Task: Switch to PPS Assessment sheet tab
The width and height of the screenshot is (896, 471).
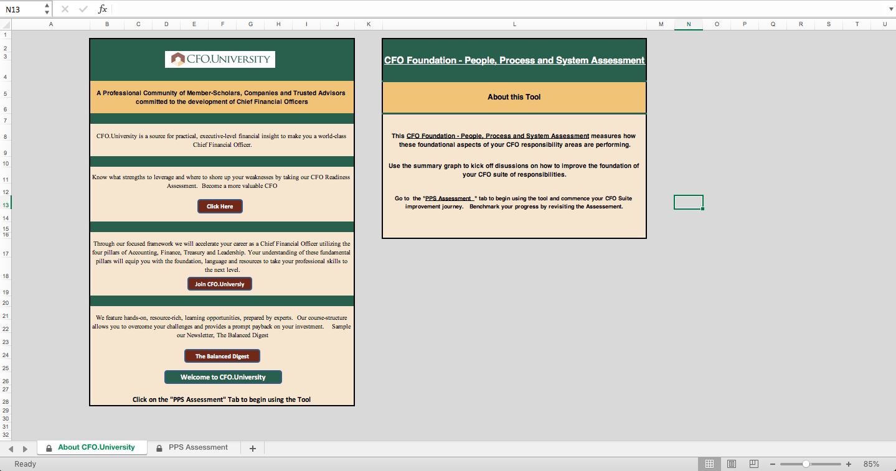Action: (x=193, y=447)
